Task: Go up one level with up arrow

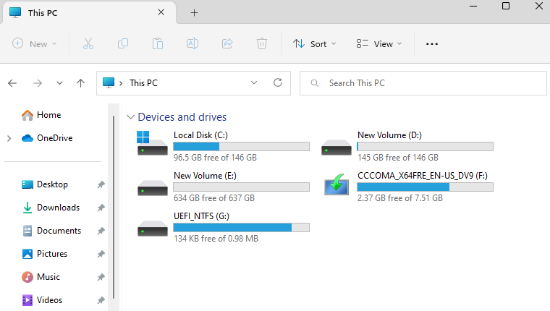Action: (80, 83)
